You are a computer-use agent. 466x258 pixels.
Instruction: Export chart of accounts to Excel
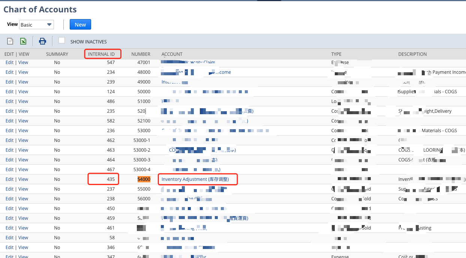coord(23,41)
